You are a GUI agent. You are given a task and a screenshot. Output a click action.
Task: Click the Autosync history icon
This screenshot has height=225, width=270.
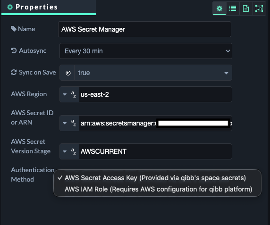14,50
